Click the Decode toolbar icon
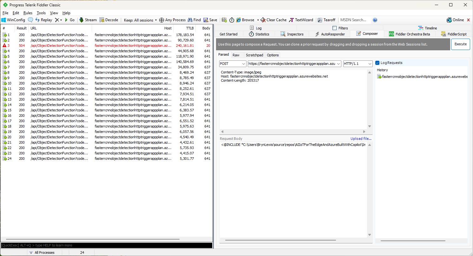 [102, 20]
